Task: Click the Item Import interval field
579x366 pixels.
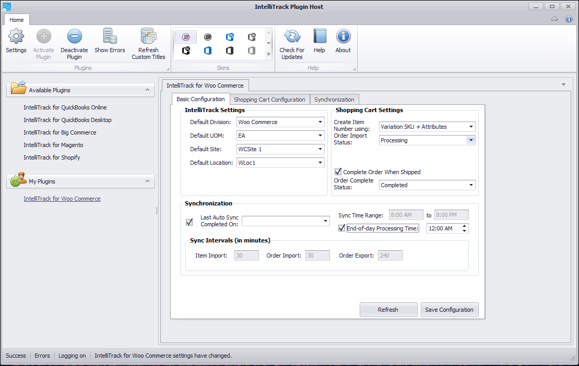Action: (x=246, y=255)
